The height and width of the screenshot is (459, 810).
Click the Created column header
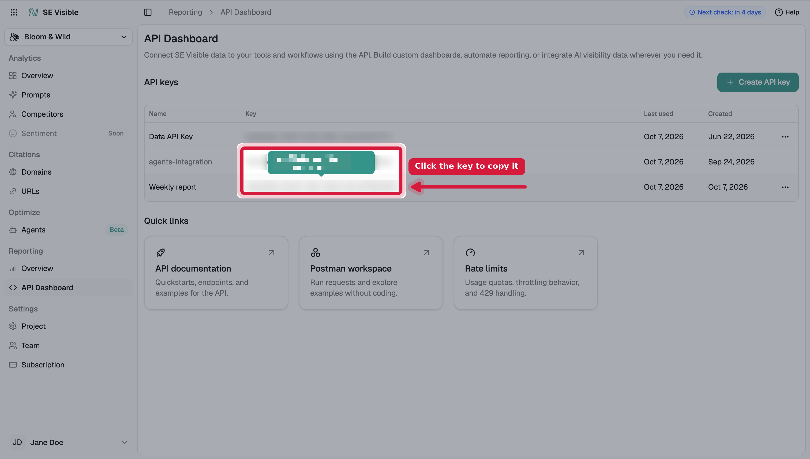[720, 114]
